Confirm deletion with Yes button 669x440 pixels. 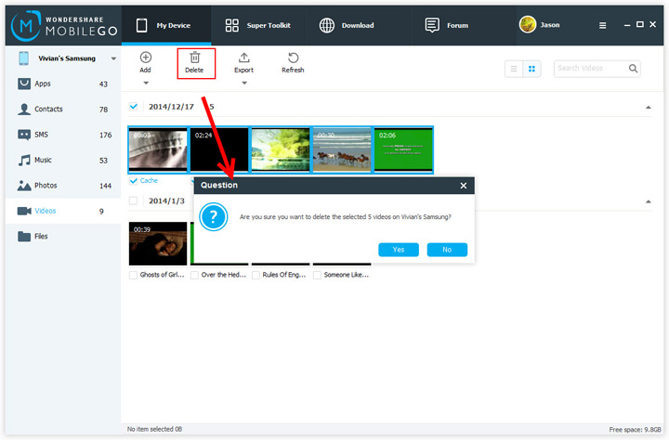pos(399,250)
